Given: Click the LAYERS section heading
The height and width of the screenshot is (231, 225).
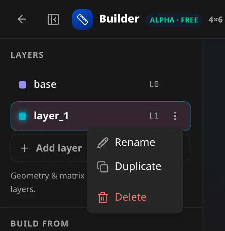Looking at the screenshot, I should (x=27, y=55).
